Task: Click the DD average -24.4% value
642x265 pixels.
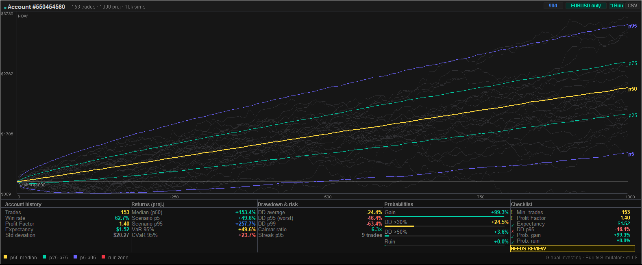Action: click(374, 213)
